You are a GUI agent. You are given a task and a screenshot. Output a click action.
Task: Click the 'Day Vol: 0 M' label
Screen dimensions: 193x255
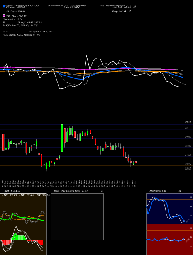(121, 11)
